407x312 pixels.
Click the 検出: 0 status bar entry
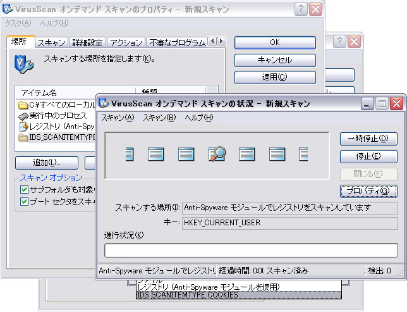379,271
